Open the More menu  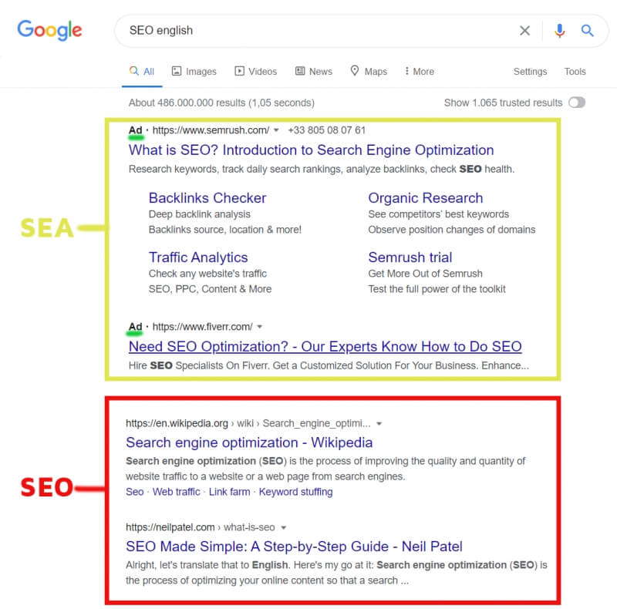tap(419, 71)
